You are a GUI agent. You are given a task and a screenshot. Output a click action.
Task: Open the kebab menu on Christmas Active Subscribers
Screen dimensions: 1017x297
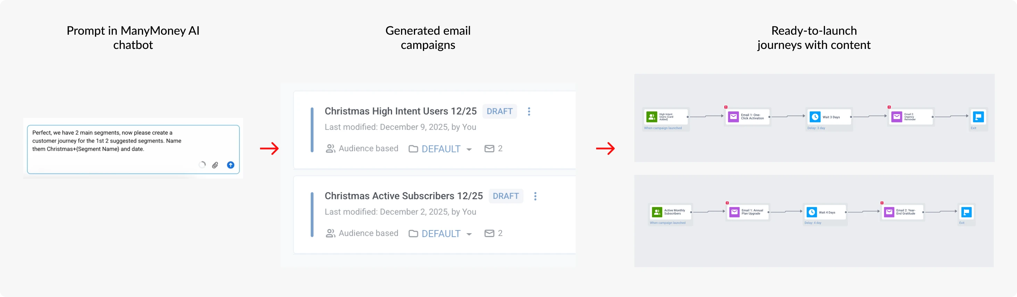click(535, 196)
